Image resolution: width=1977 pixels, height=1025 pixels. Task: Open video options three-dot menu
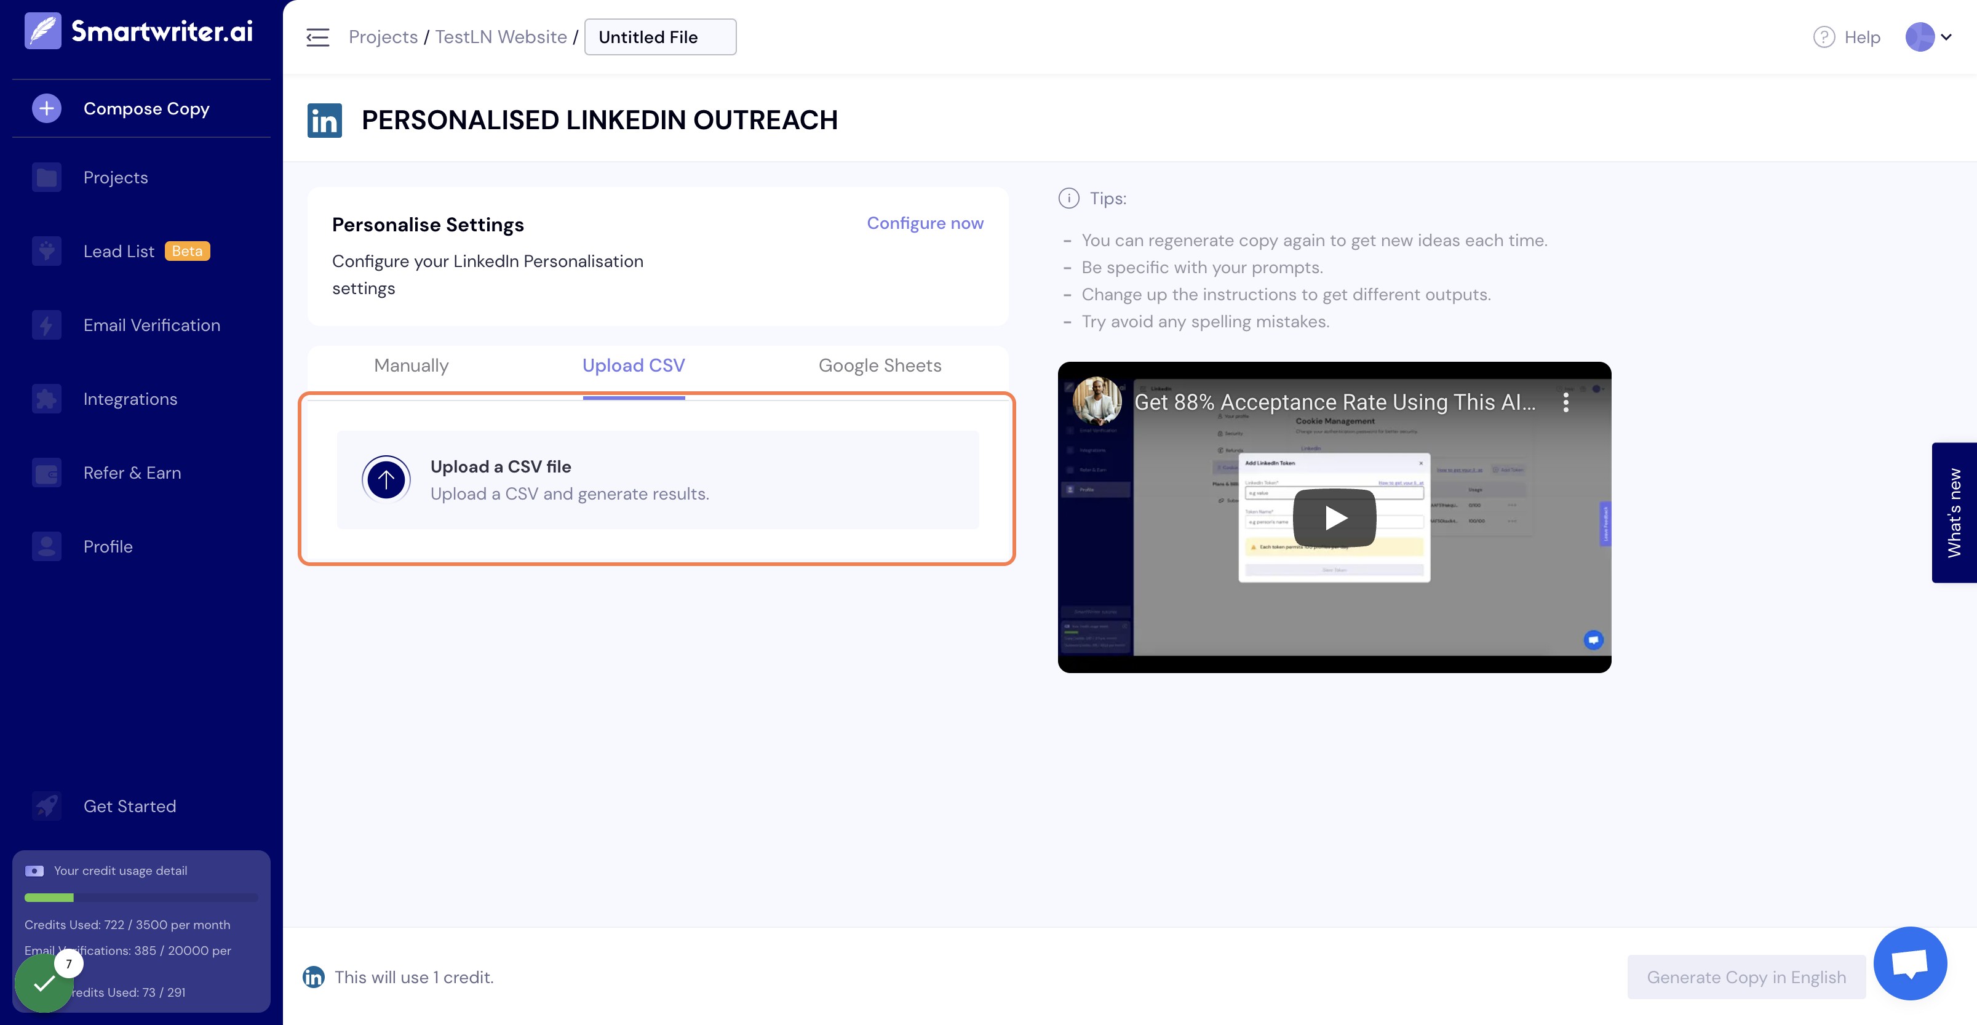(x=1565, y=402)
